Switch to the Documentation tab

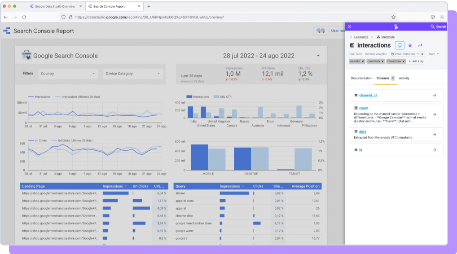361,78
